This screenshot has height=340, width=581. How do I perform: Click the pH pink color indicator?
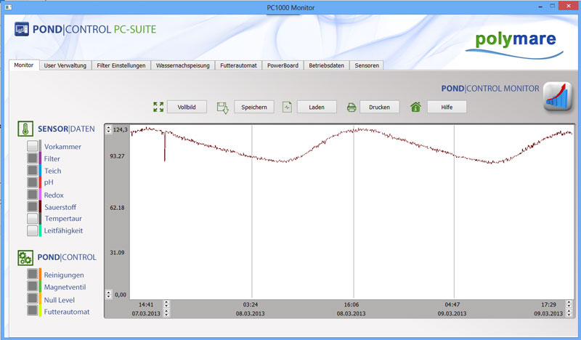(40, 182)
